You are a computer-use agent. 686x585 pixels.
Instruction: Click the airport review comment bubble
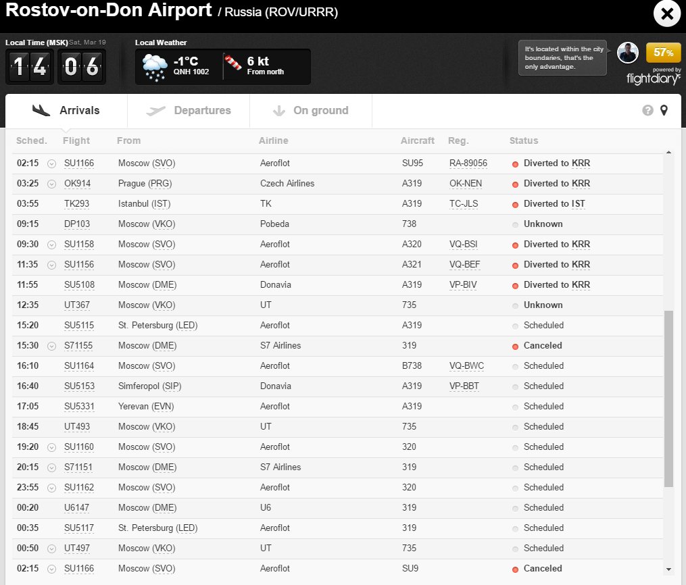pyautogui.click(x=562, y=57)
